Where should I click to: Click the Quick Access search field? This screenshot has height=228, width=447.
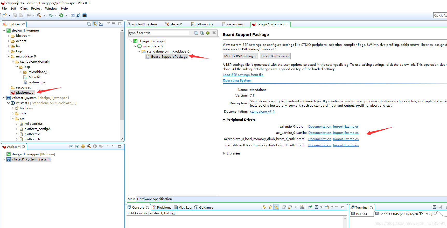click(x=440, y=16)
